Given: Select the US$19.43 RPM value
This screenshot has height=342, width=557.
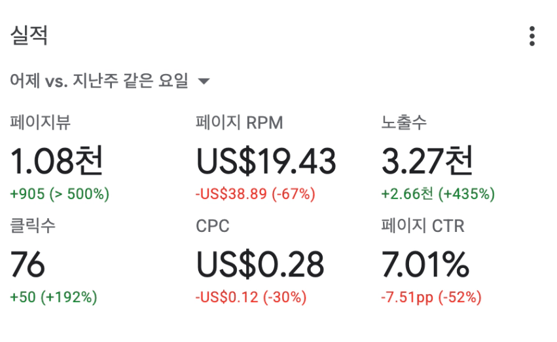Looking at the screenshot, I should [266, 161].
